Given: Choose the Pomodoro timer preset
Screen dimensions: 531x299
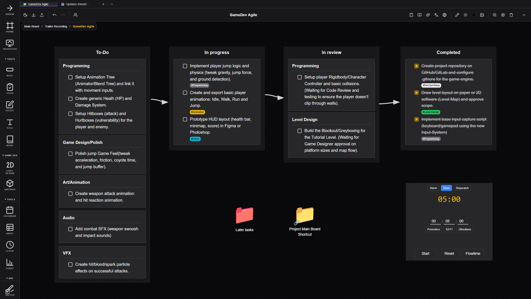Looking at the screenshot, I should (x=433, y=229).
